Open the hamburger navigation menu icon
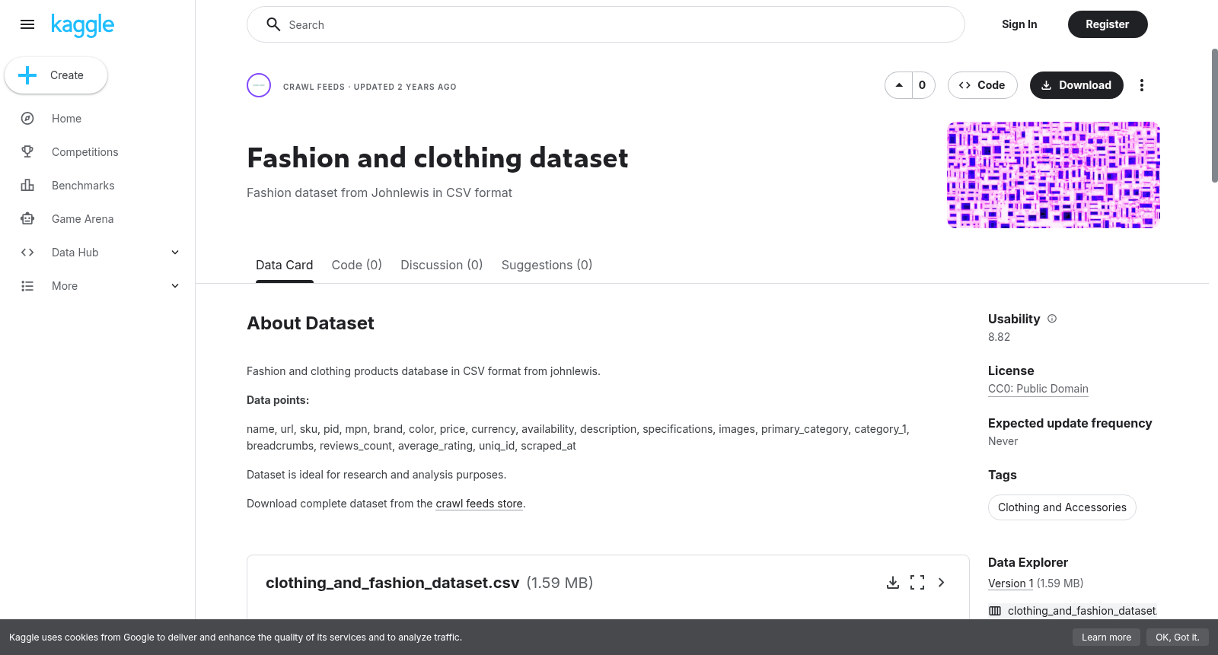 (x=27, y=24)
